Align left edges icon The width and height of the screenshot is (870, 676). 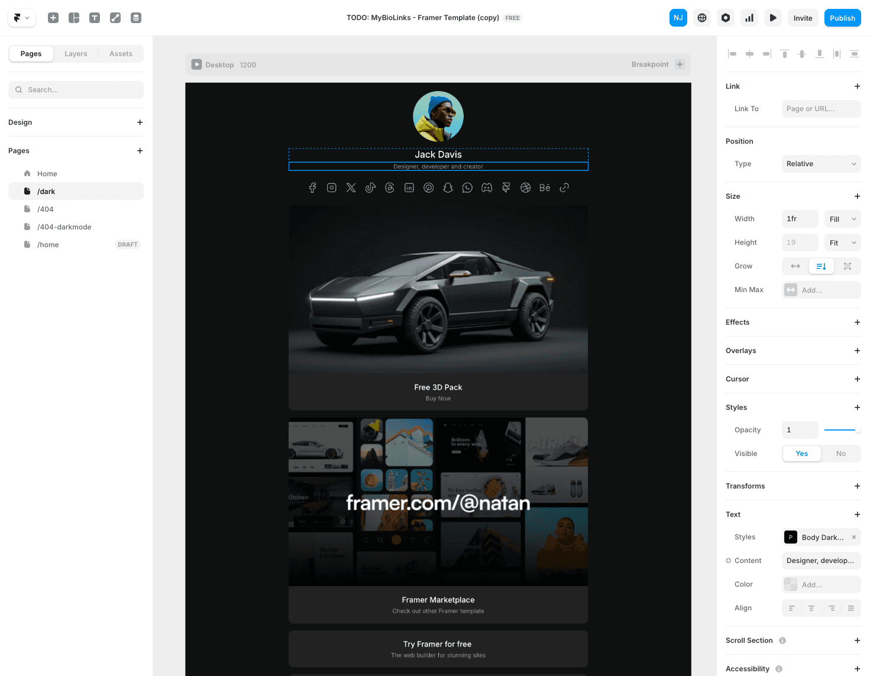pos(732,54)
